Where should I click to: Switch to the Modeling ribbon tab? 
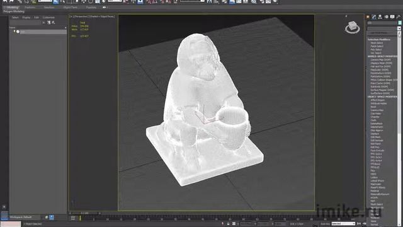coord(13,8)
